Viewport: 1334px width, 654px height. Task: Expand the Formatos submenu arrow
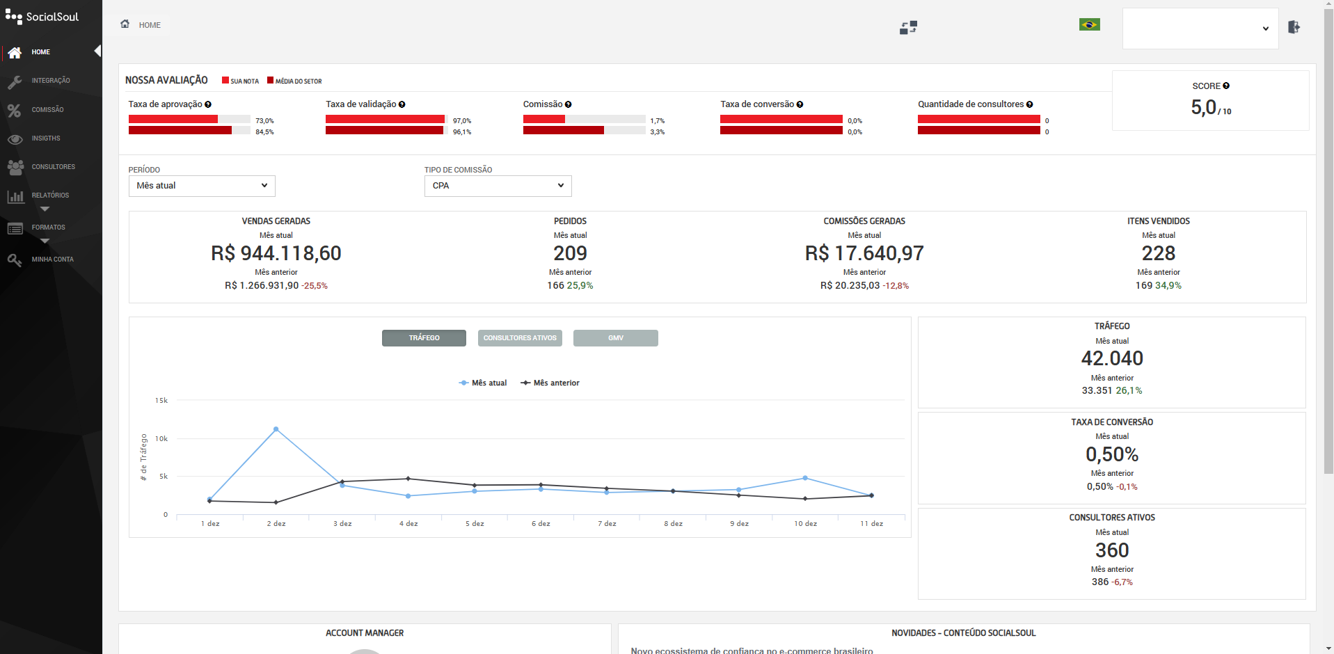click(x=45, y=241)
